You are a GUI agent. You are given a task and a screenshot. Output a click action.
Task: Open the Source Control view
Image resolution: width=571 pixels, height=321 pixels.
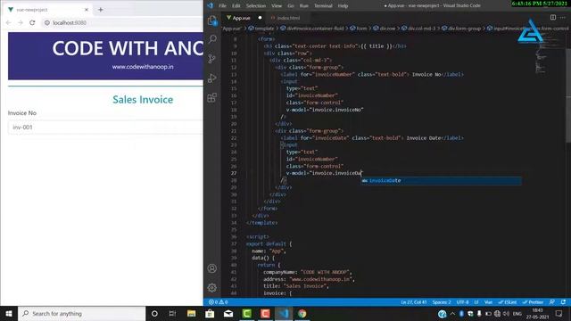(x=212, y=59)
